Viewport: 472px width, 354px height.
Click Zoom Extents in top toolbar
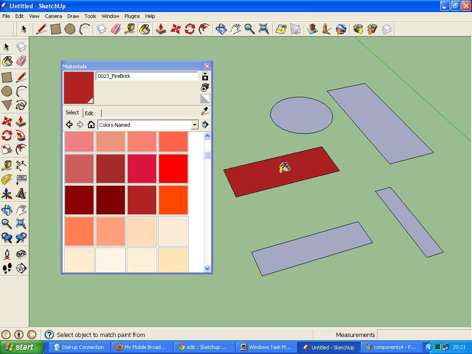(264, 29)
